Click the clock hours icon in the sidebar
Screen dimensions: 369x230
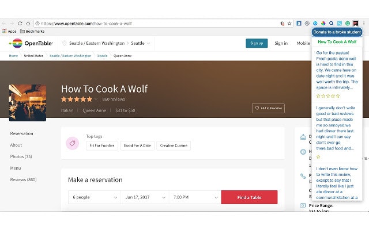pos(303,152)
